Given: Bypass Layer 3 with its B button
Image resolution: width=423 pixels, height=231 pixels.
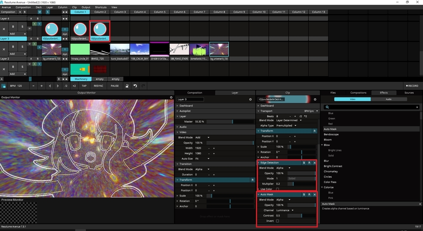Looking at the screenshot, I should click(x=13, y=26).
